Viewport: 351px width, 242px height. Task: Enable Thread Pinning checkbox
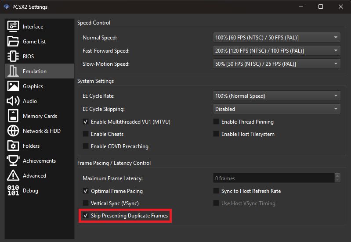[x=216, y=121]
